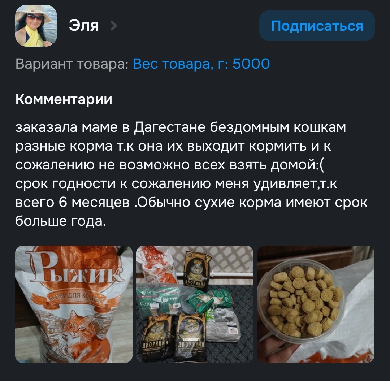The height and width of the screenshot is (381, 390).
Task: Click the last review line больше года
Action: pos(61,221)
